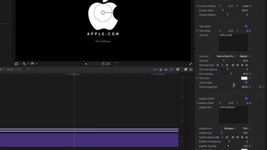Click the Title Text field with APPLE.COM
267x150 pixels.
click(x=233, y=42)
